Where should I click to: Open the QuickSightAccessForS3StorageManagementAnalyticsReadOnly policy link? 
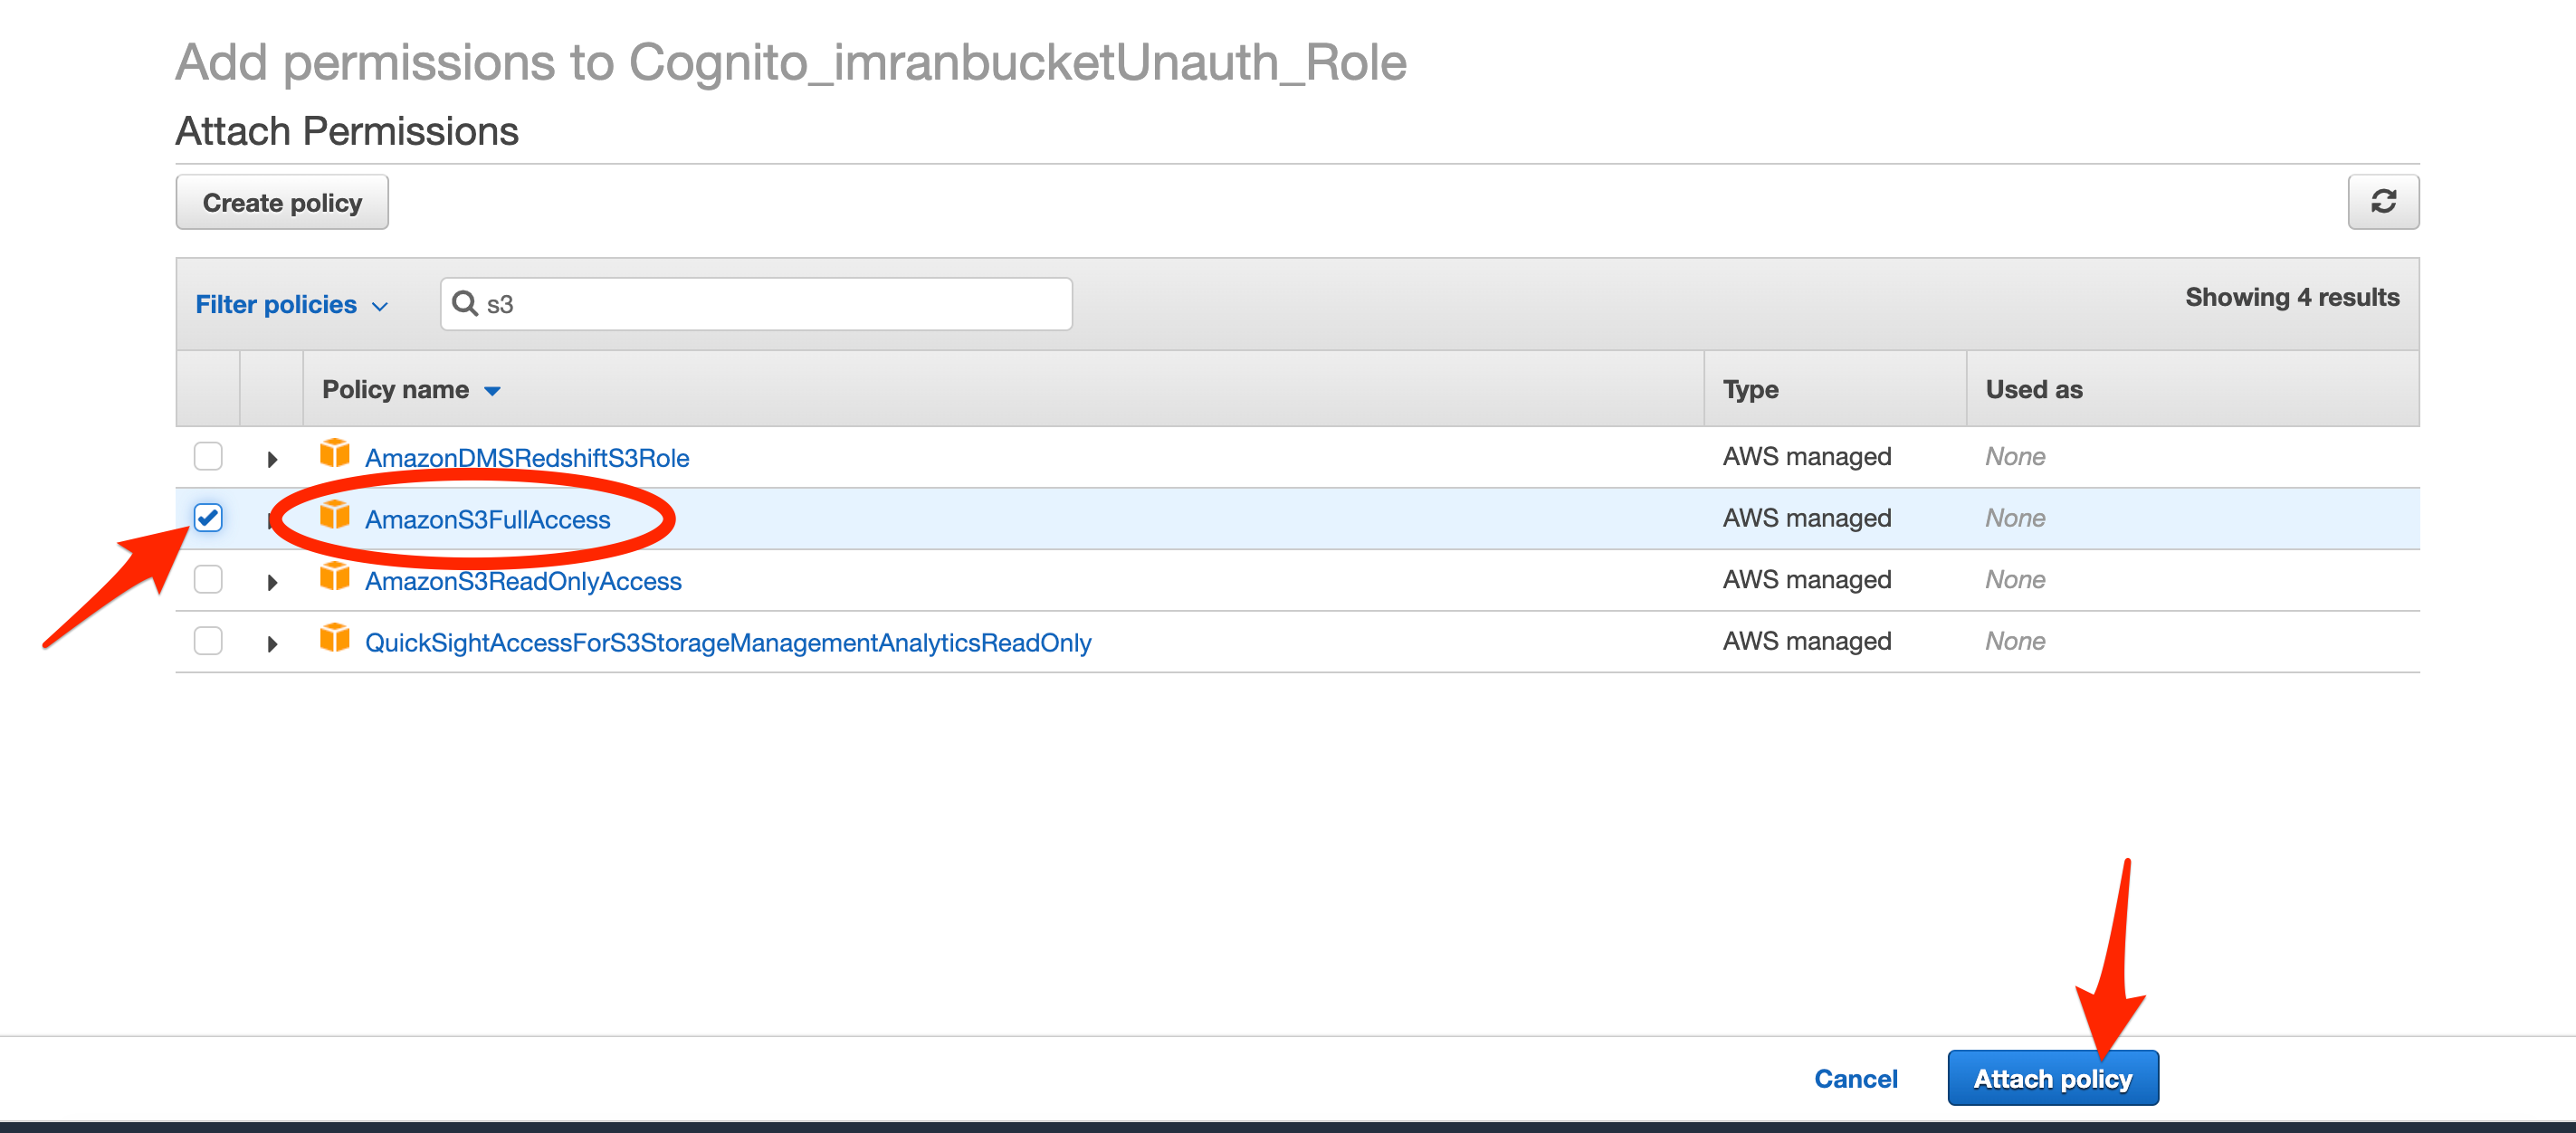click(728, 643)
